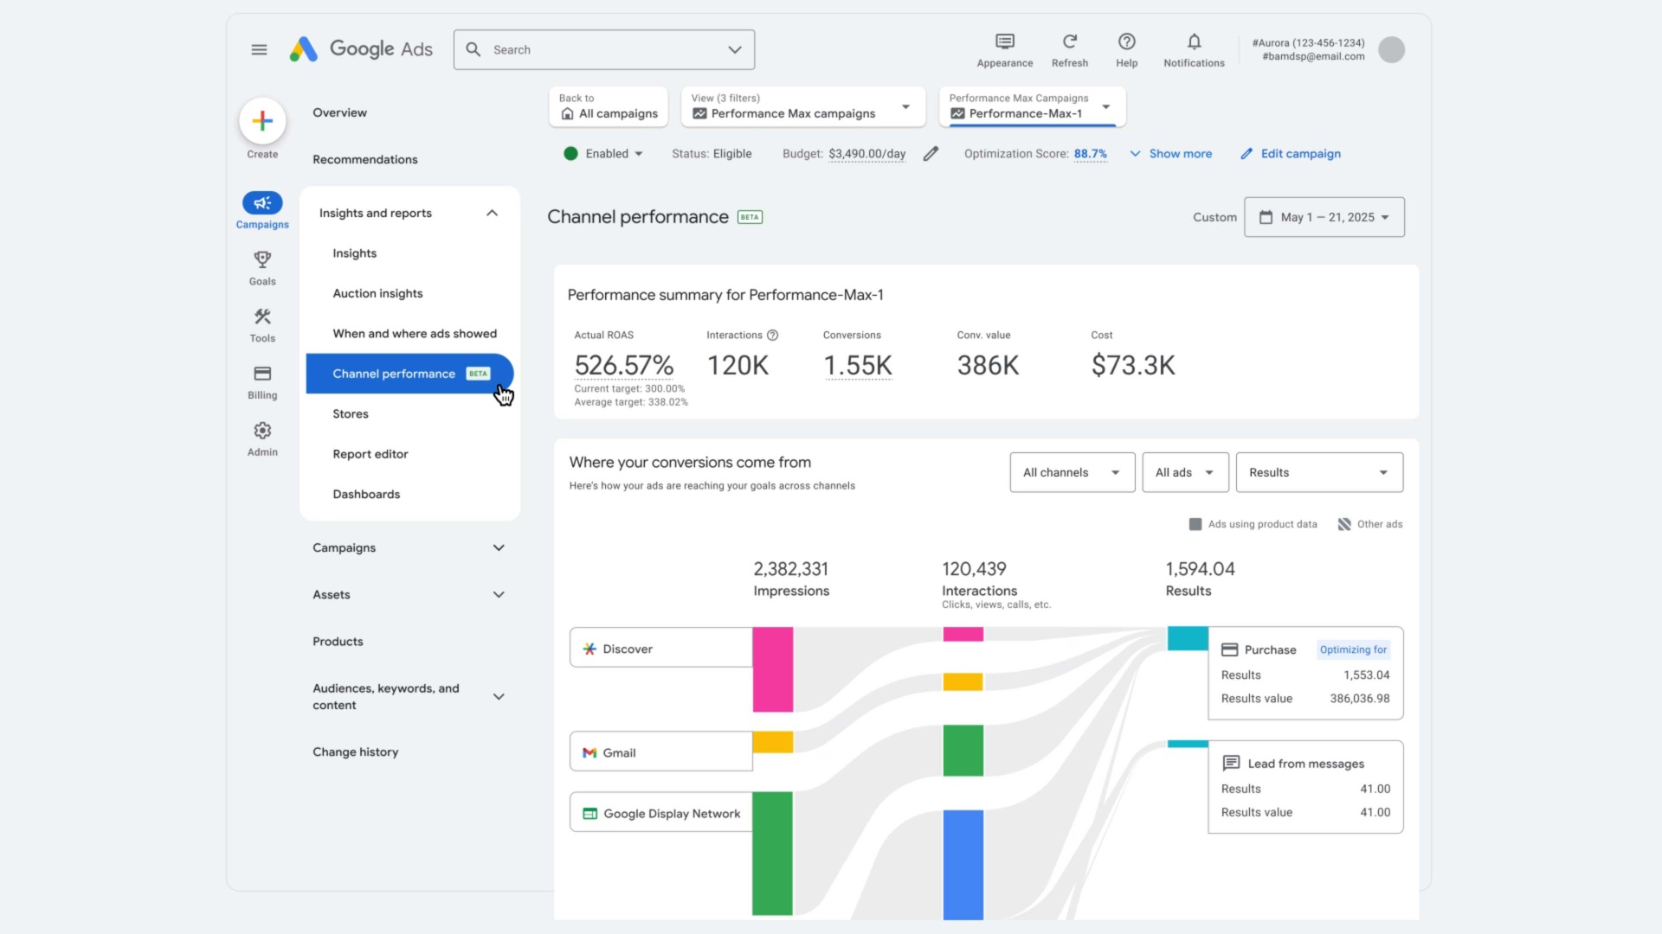Open Tools from the sidebar
This screenshot has width=1662, height=934.
tap(261, 323)
